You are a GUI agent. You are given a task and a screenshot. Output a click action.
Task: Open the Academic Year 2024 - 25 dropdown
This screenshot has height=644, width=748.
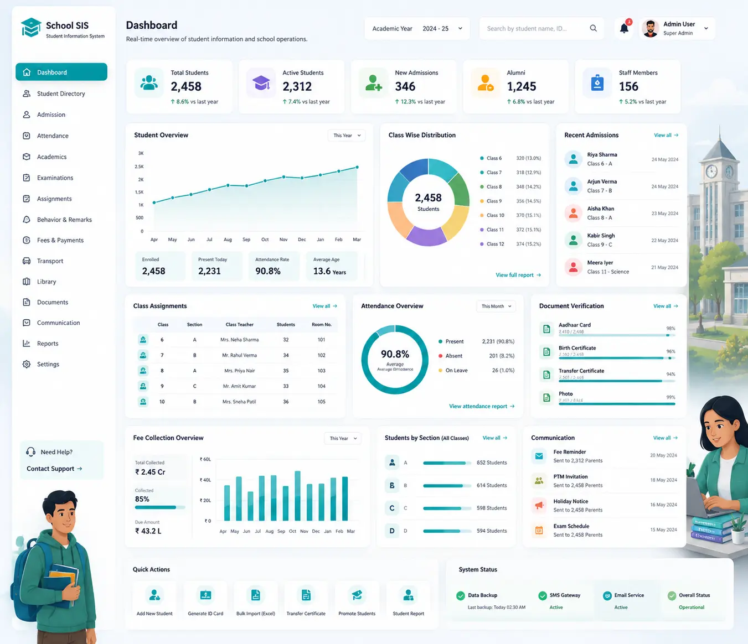click(417, 29)
